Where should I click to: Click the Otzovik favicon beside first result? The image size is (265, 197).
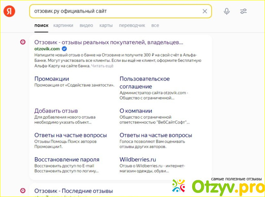pyautogui.click(x=23, y=42)
